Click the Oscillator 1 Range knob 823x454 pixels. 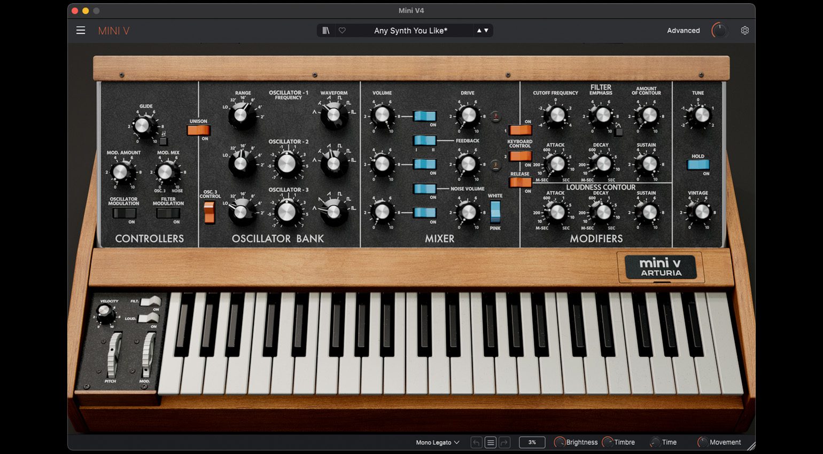242,114
